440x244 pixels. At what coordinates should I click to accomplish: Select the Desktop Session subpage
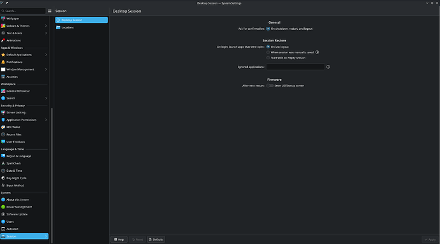click(x=82, y=20)
